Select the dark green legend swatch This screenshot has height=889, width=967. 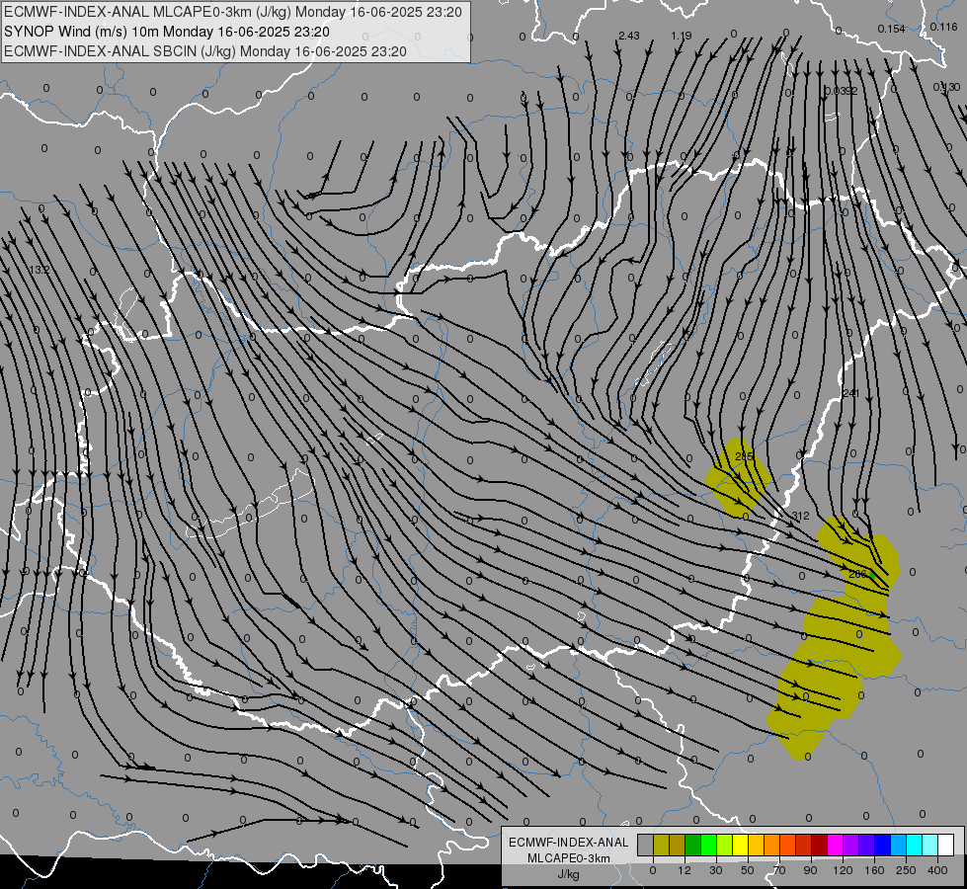click(x=693, y=845)
